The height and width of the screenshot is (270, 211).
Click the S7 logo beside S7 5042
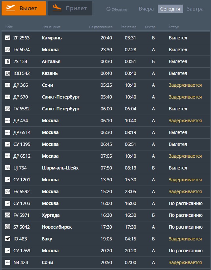[x=8, y=227]
